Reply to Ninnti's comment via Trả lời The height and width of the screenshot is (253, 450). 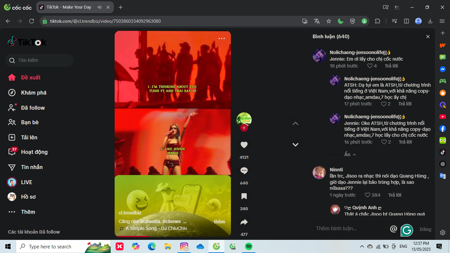pyautogui.click(x=393, y=195)
